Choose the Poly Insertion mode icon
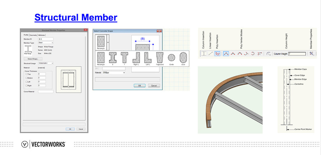Viewport: 321px width, 155px height. pyautogui.click(x=217, y=54)
